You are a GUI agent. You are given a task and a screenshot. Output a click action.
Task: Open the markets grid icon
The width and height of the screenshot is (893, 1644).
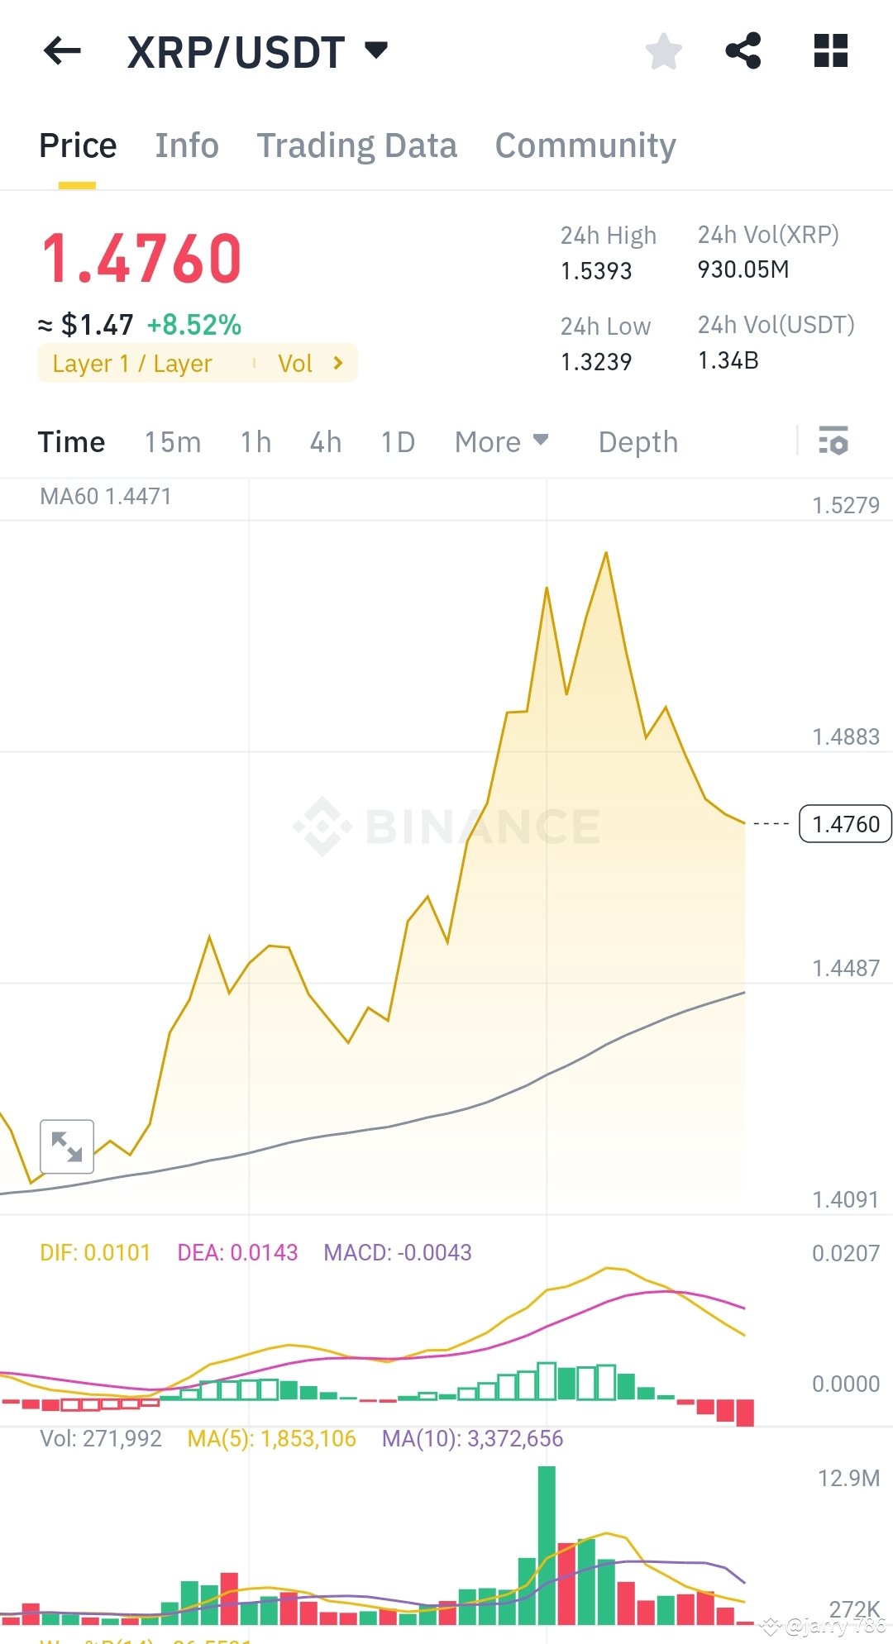tap(829, 51)
